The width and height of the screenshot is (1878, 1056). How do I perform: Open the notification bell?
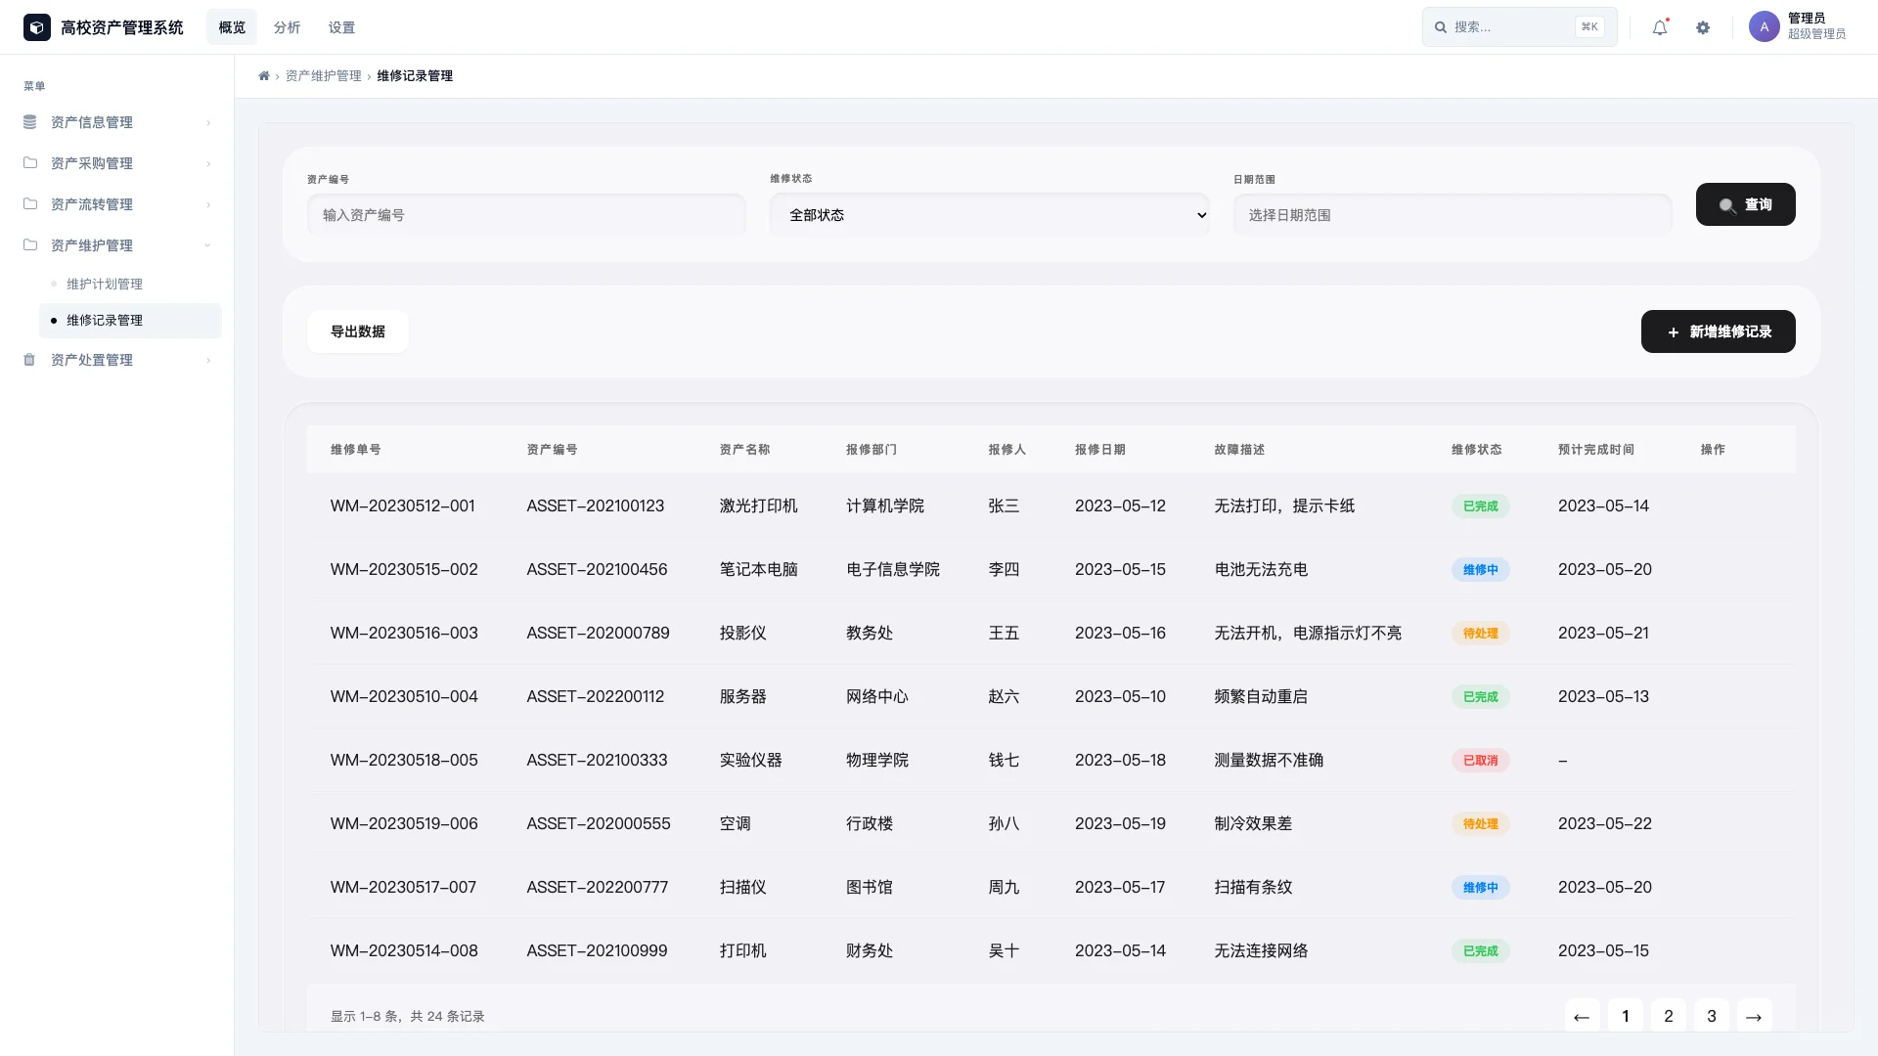click(x=1658, y=26)
